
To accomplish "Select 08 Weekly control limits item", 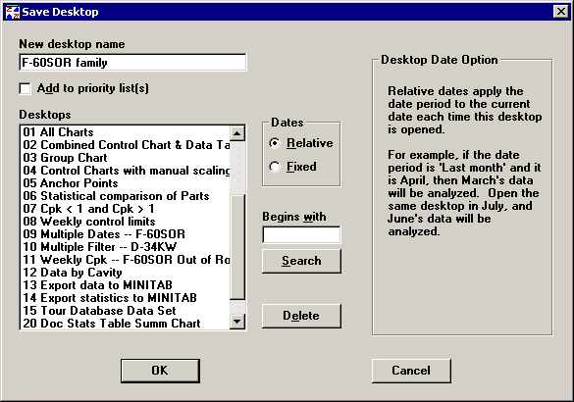I will (x=126, y=222).
